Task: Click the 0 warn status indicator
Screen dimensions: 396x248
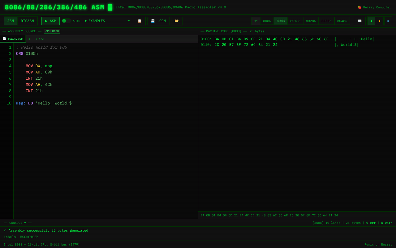Action: (x=387, y=223)
